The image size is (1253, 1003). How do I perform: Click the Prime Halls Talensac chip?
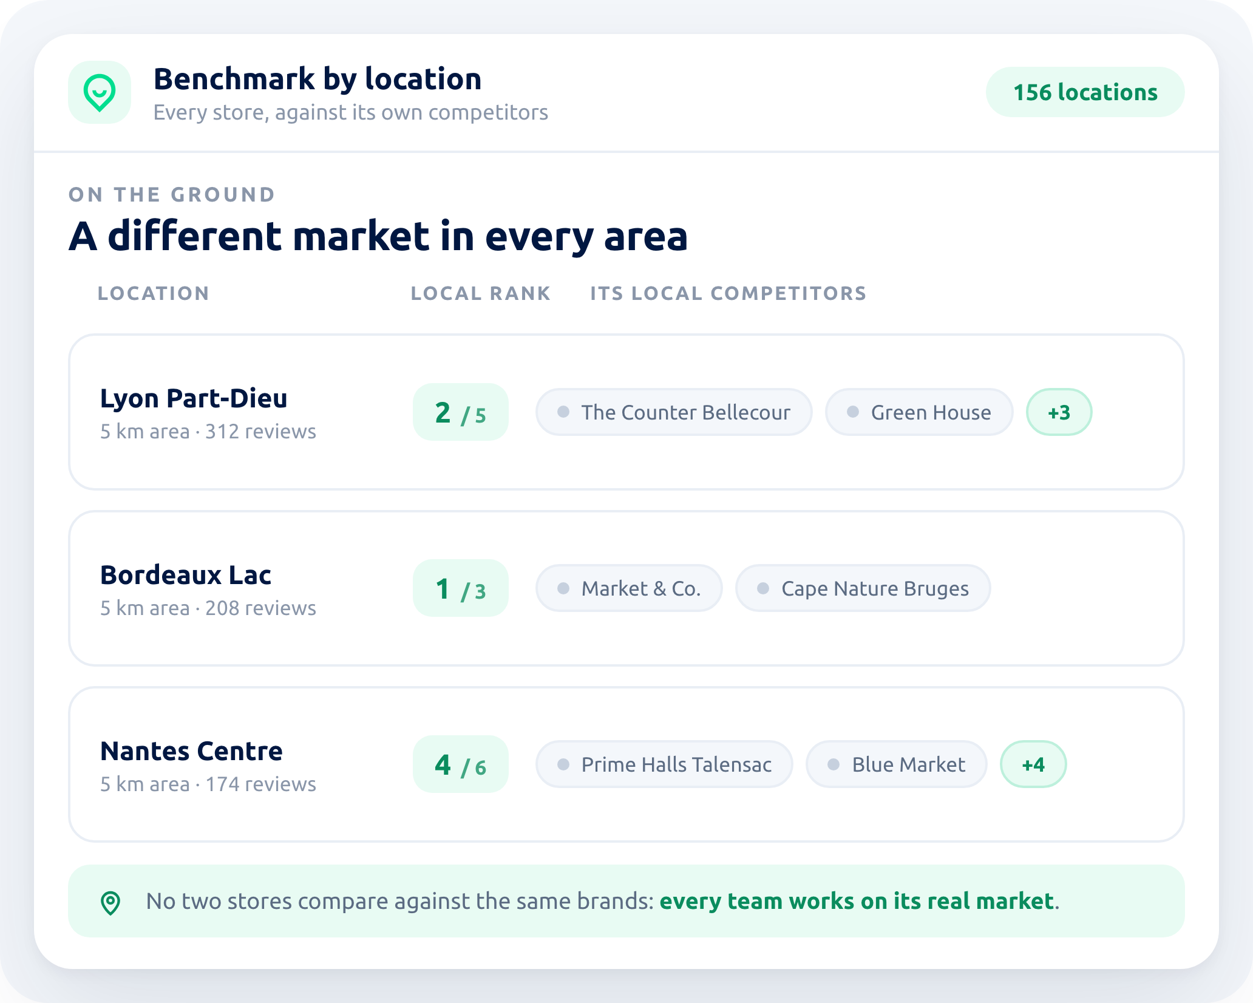tap(664, 764)
